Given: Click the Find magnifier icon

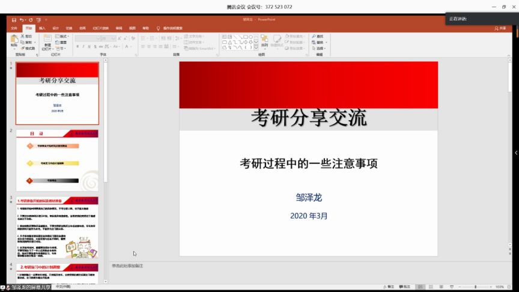Looking at the screenshot, I should tap(314, 37).
